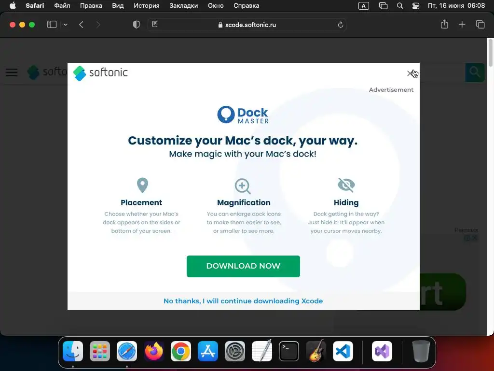The height and width of the screenshot is (371, 494).
Task: Launch Firefox from the Dock
Action: (154, 351)
